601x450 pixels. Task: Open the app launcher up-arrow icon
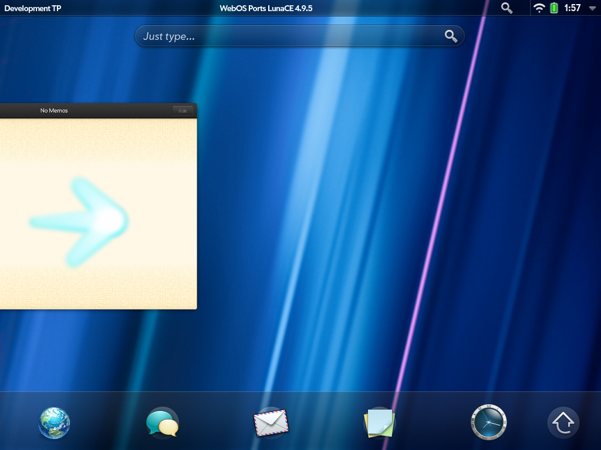click(563, 422)
